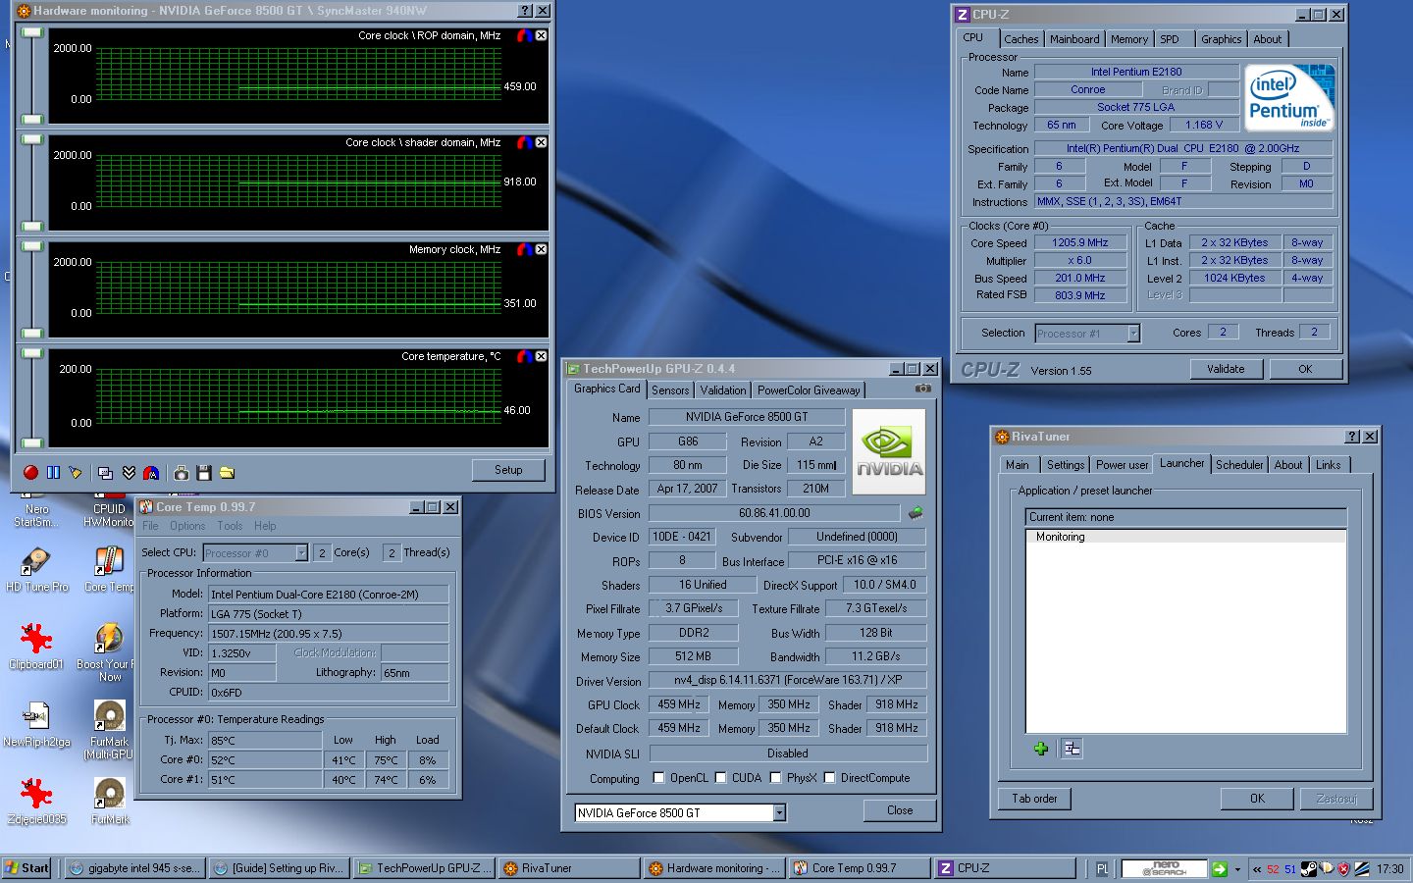Toggle DirectCompute checkbox in GPU-Z

(x=830, y=778)
